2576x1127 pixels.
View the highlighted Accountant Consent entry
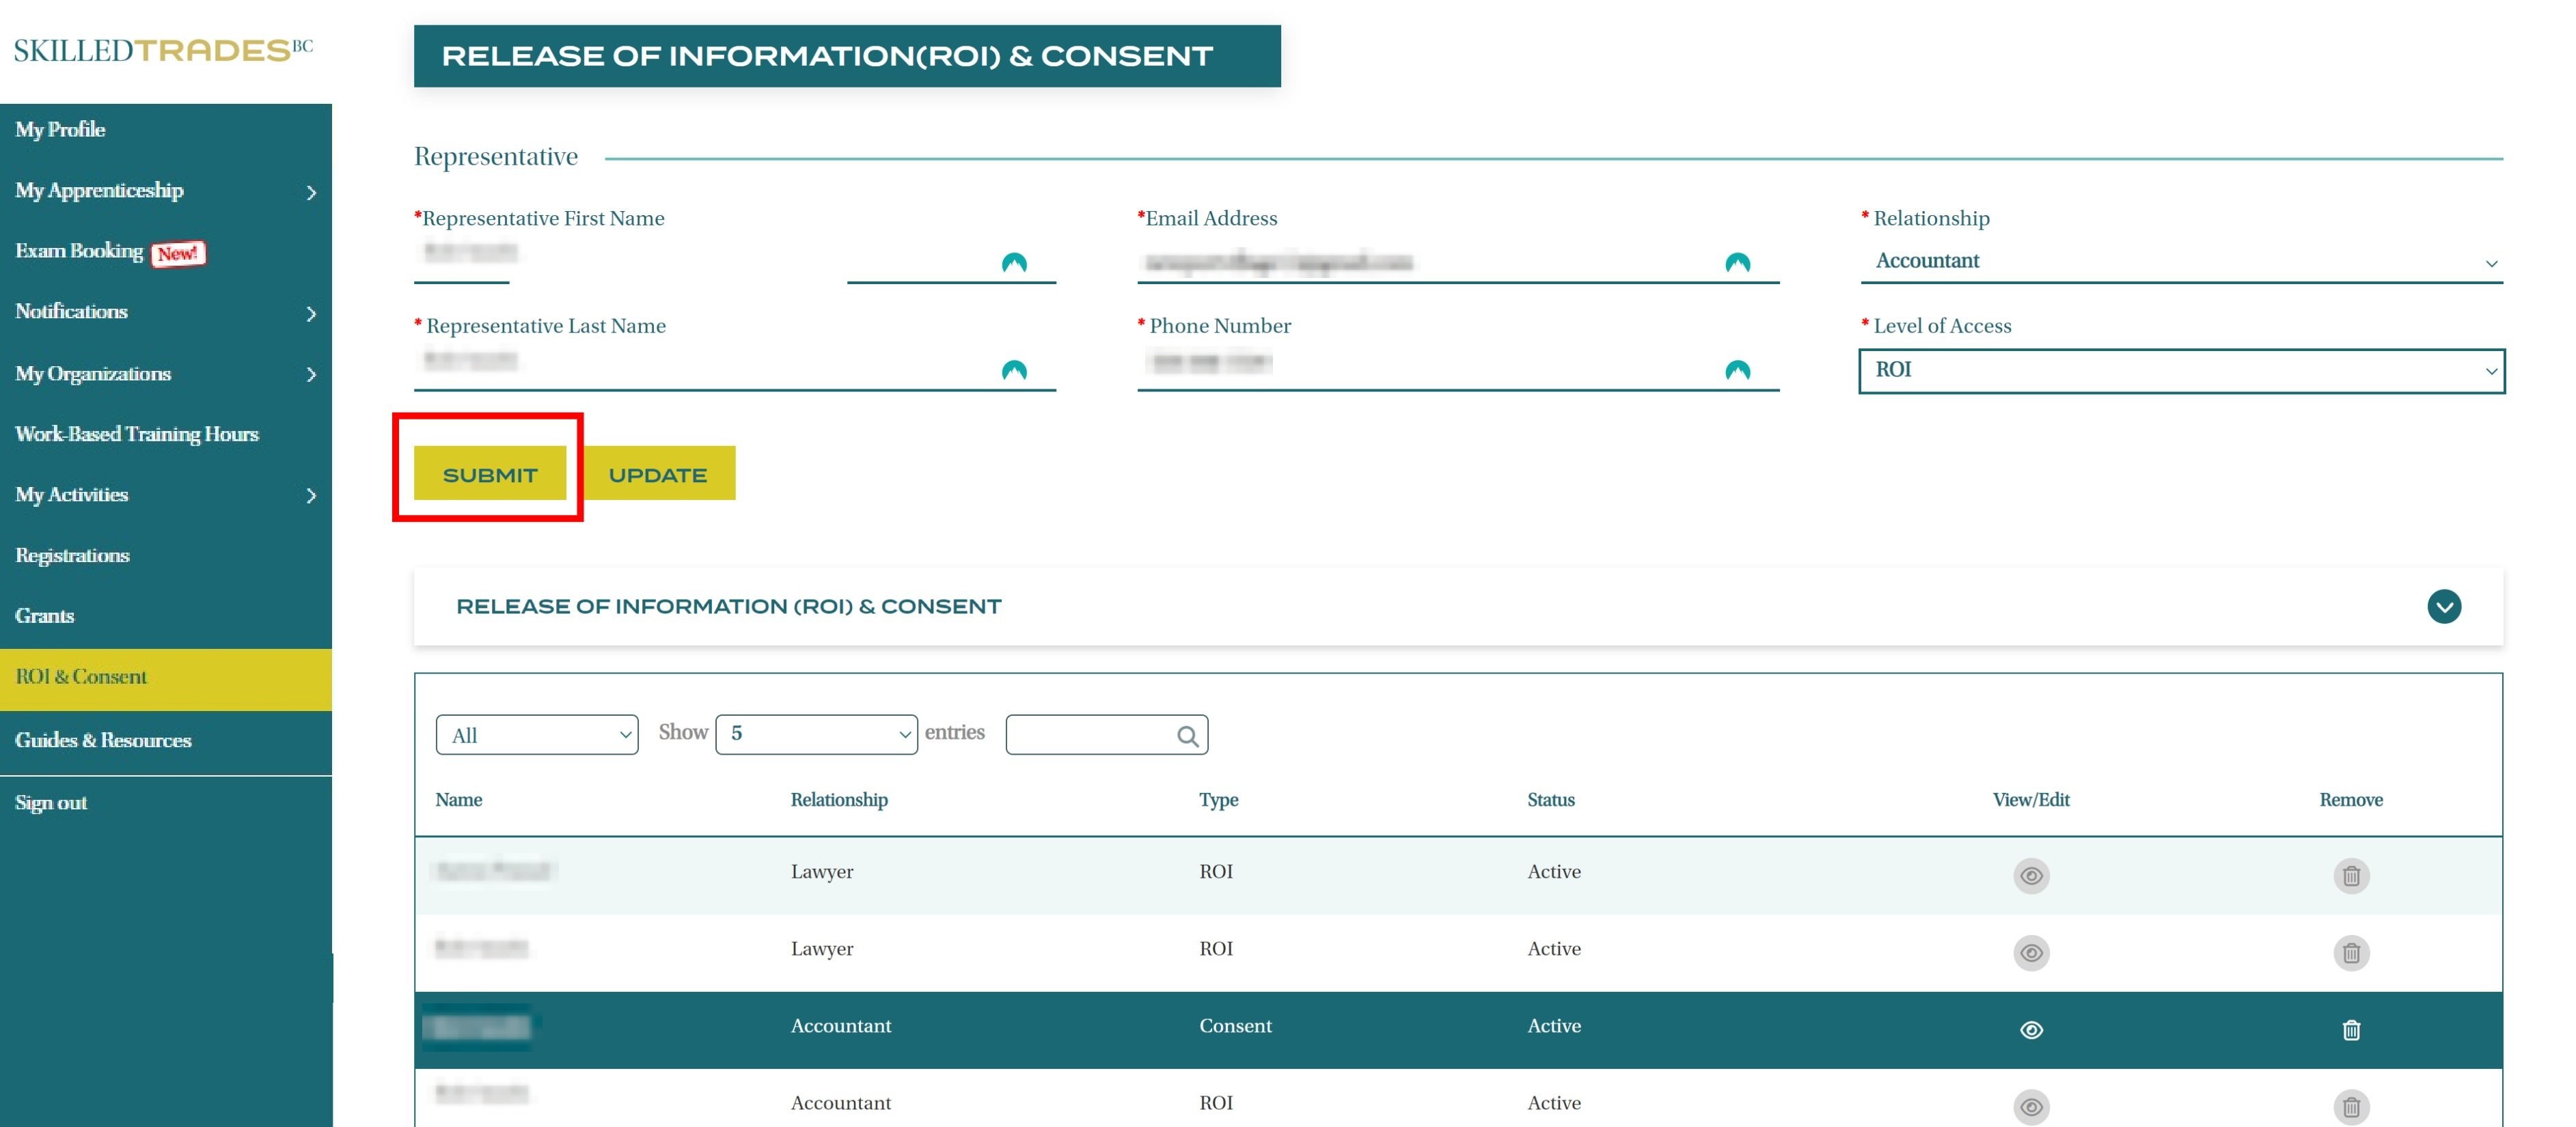[x=2030, y=1029]
